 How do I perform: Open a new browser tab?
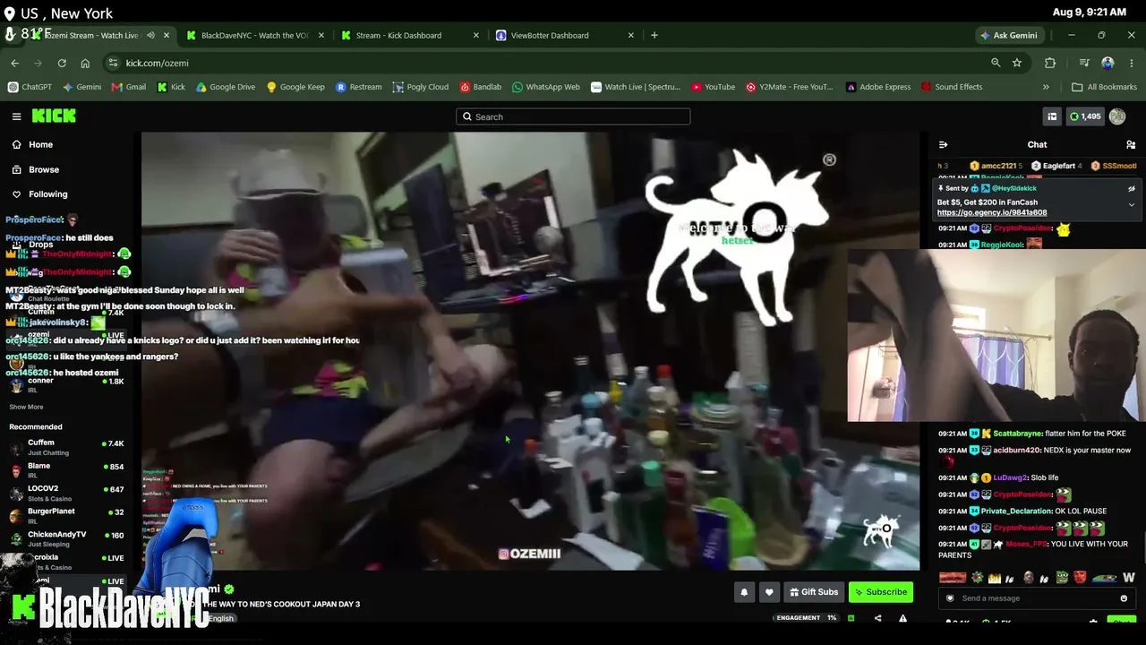654,36
